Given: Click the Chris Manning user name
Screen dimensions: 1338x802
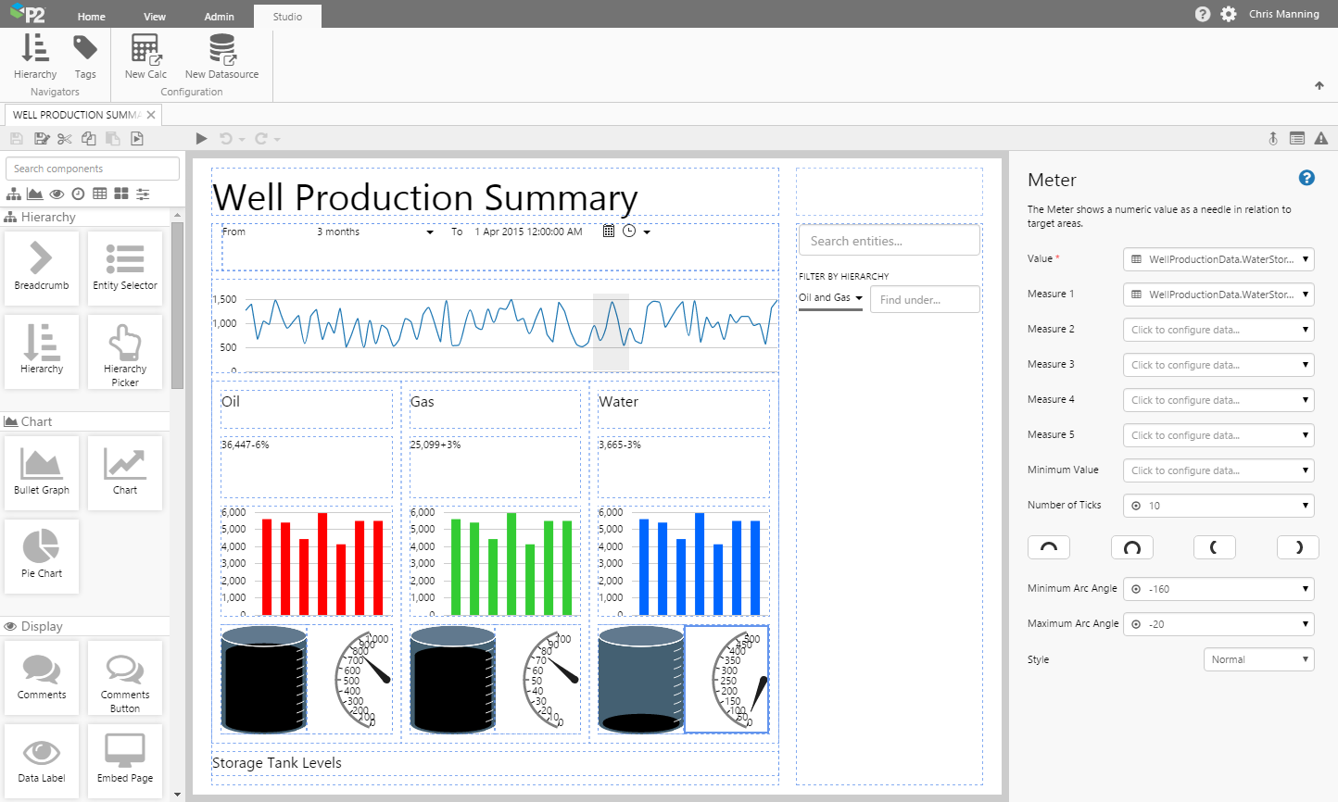Looking at the screenshot, I should coord(1283,14).
